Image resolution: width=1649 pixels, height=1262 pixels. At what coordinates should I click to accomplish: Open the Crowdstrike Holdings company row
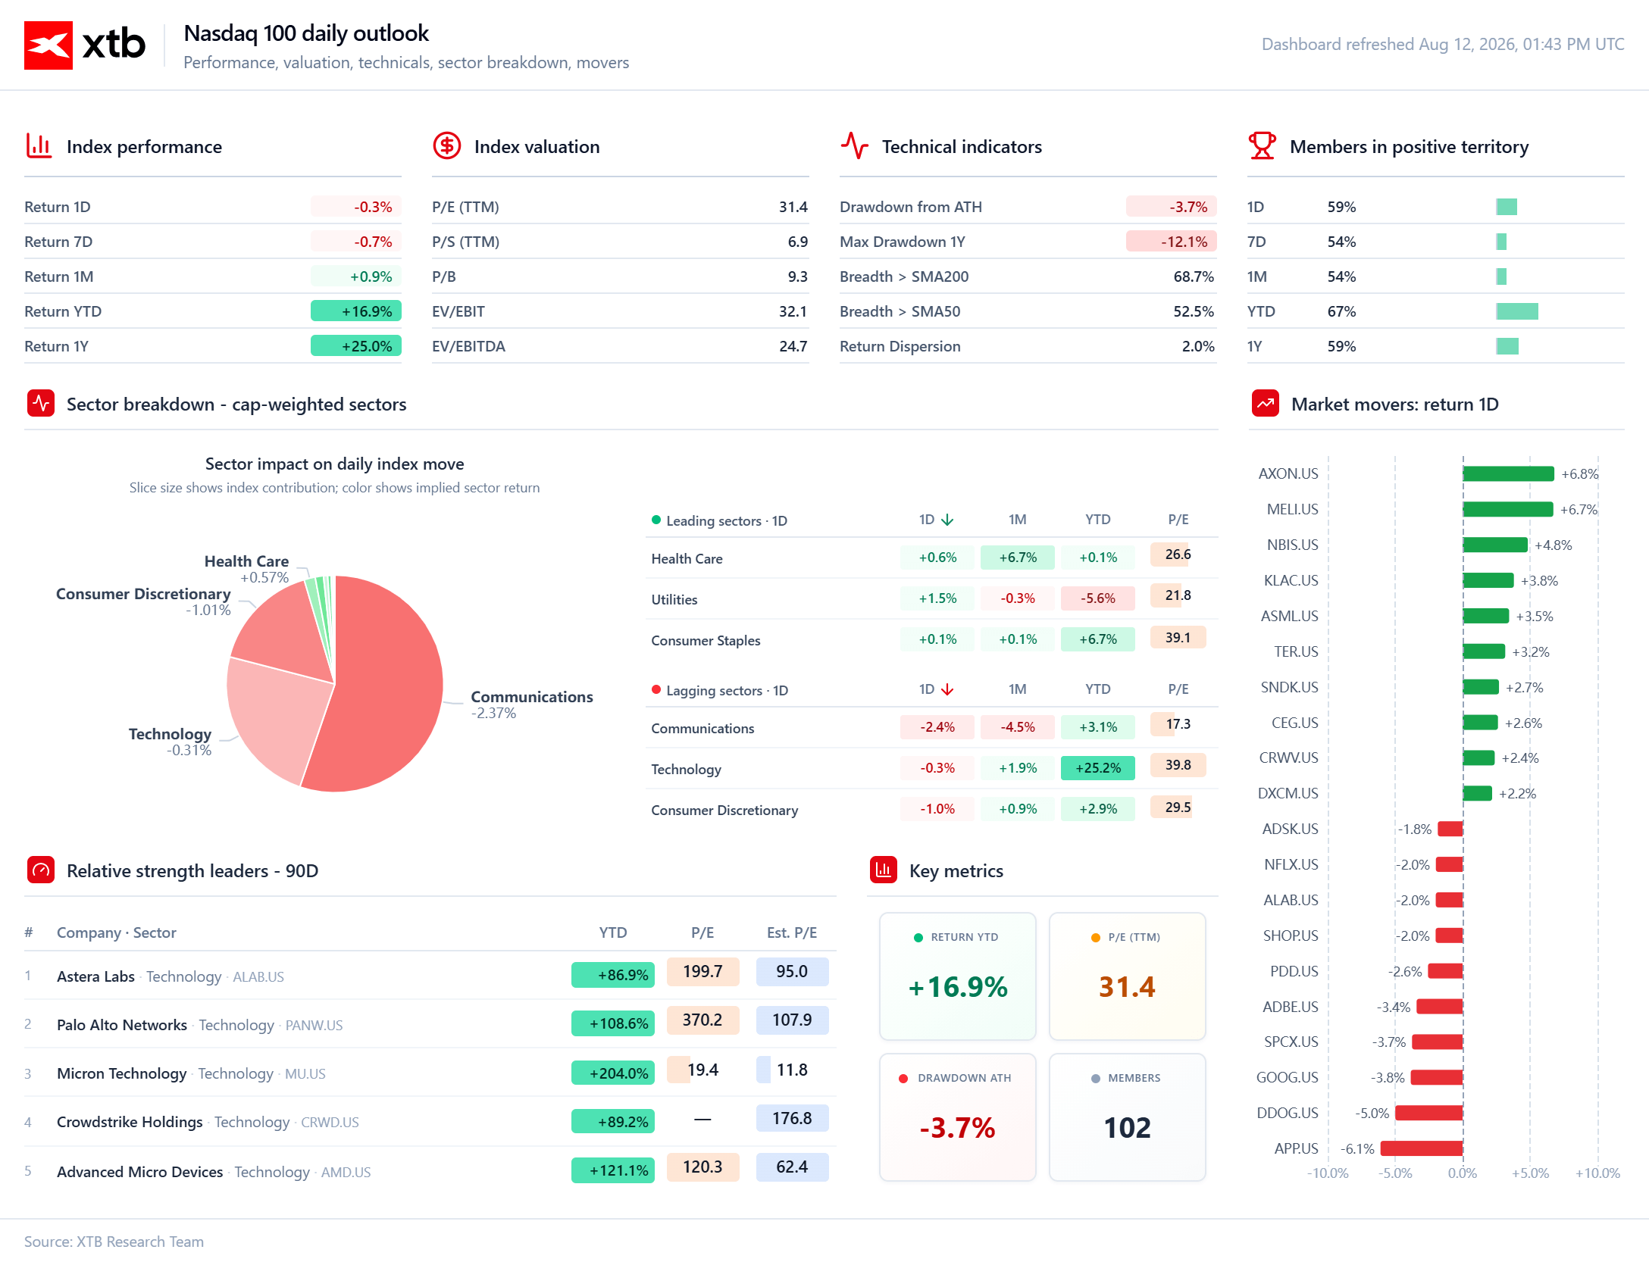tap(430, 1121)
